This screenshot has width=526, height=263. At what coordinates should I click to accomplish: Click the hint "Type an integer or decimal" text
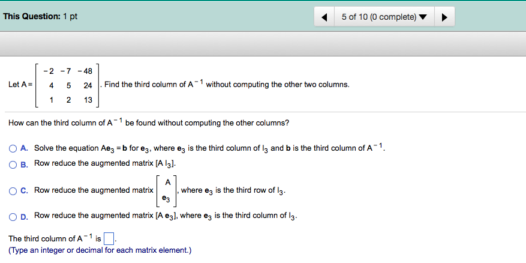(x=100, y=250)
